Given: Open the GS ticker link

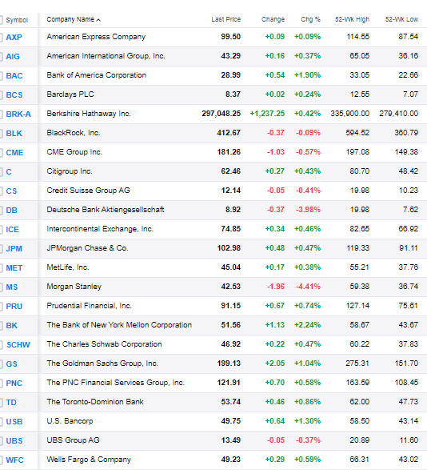Looking at the screenshot, I should pos(11,364).
